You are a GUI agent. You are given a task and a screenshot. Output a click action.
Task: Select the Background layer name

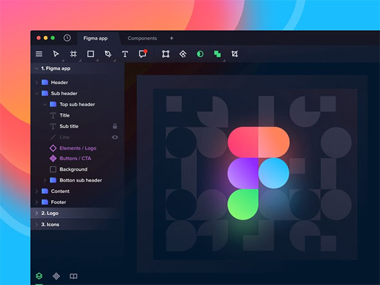click(x=73, y=169)
